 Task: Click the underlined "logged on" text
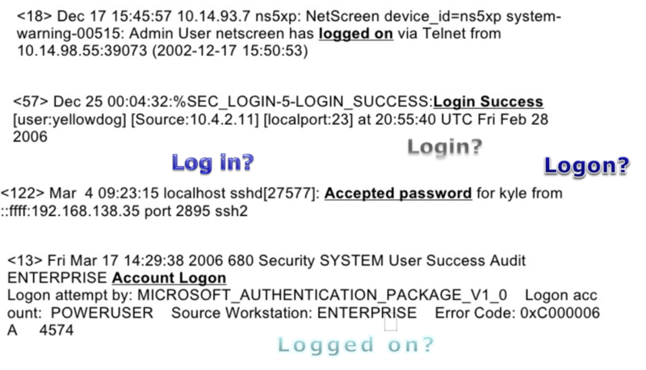[x=356, y=33]
